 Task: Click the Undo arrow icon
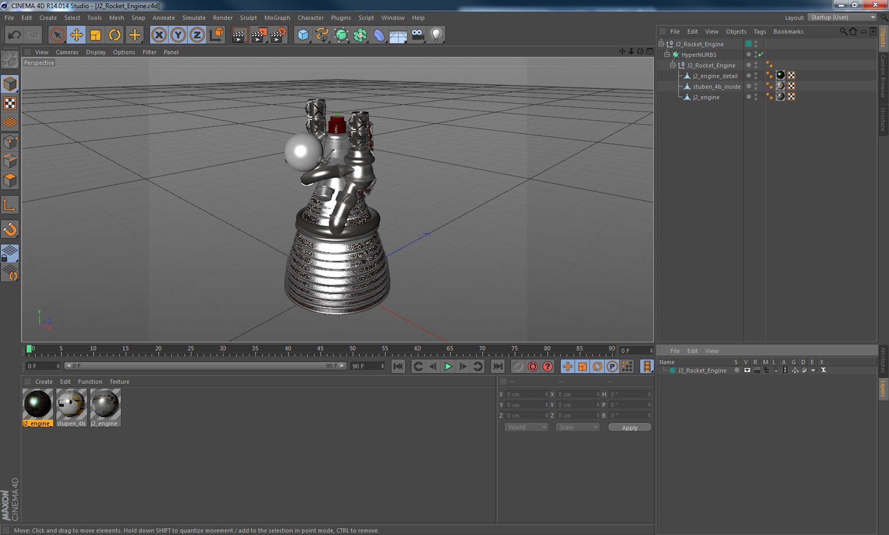pos(14,35)
